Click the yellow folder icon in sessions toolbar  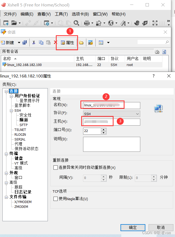81,43
